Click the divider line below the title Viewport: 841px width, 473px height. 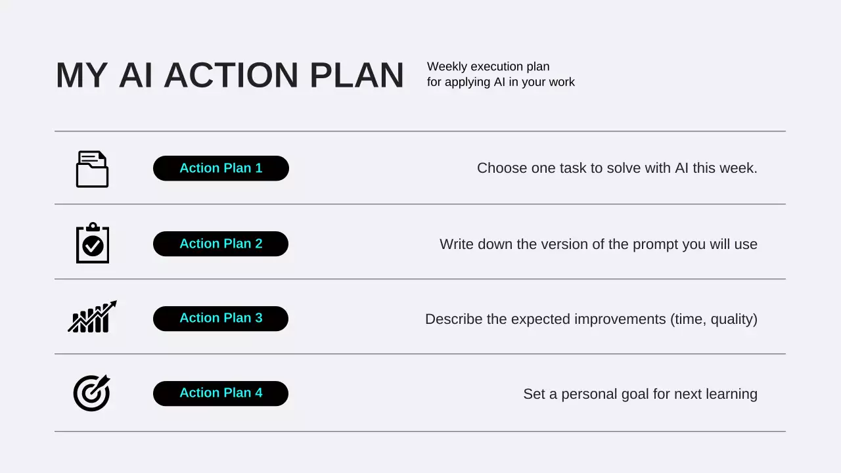click(x=420, y=131)
